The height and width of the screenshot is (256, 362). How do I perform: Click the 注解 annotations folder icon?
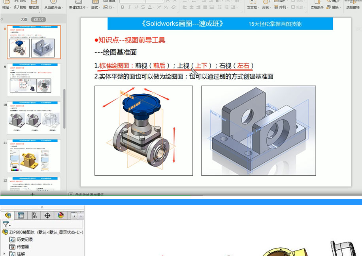(x=12, y=254)
